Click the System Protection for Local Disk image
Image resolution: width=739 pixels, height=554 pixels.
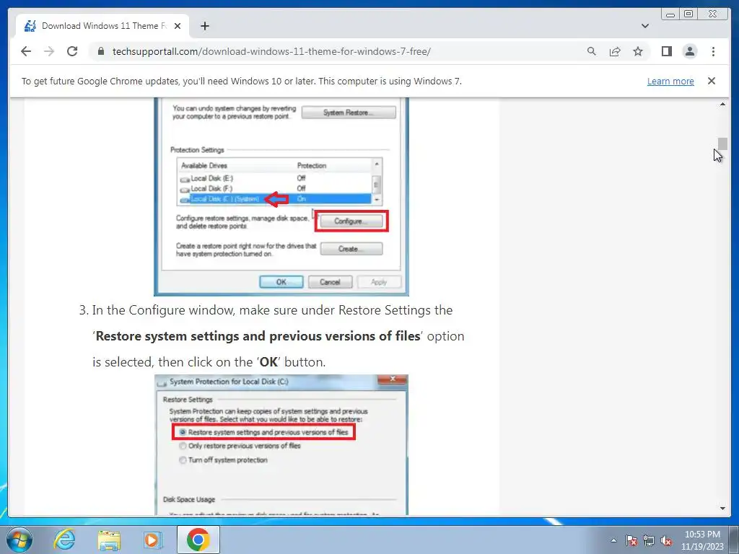click(281, 444)
